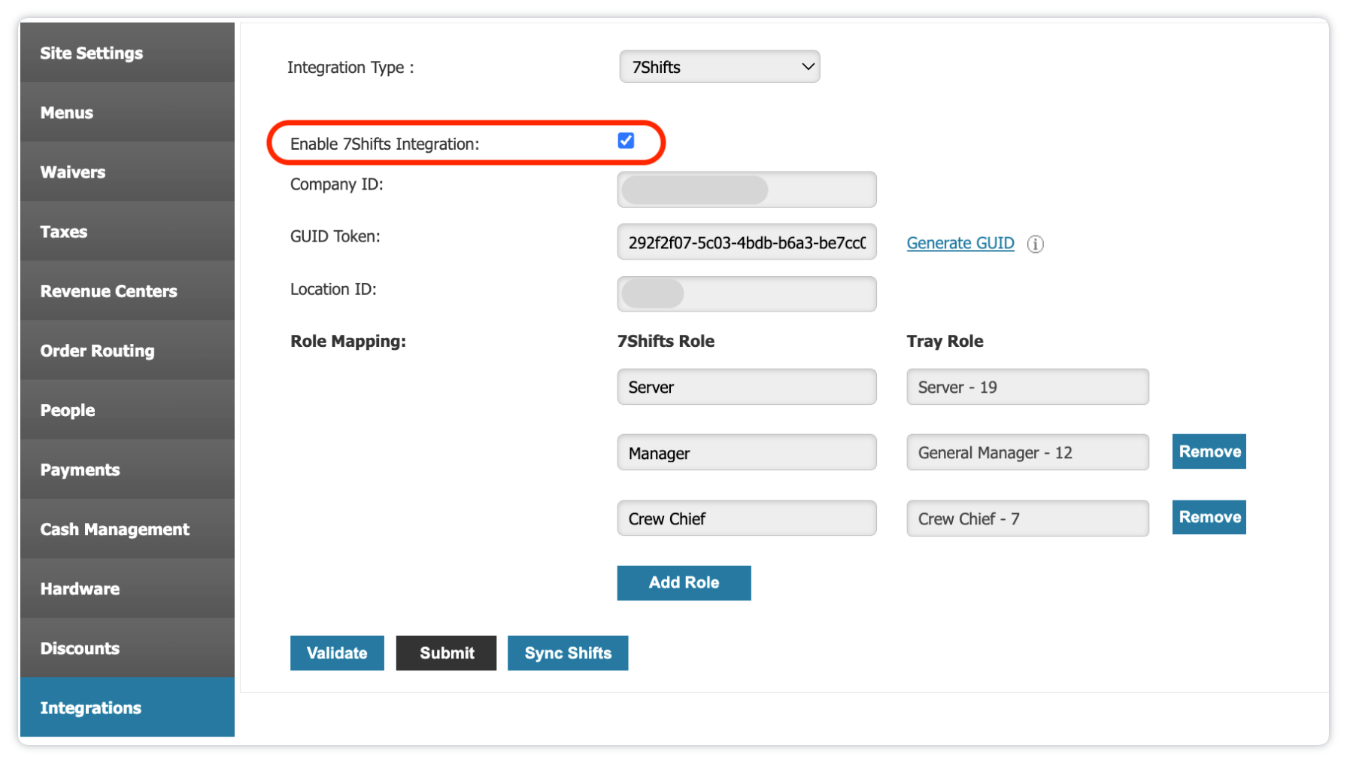Image resolution: width=1347 pixels, height=763 pixels.
Task: Click the info icon beside Generate GUID
Action: [x=1035, y=244]
